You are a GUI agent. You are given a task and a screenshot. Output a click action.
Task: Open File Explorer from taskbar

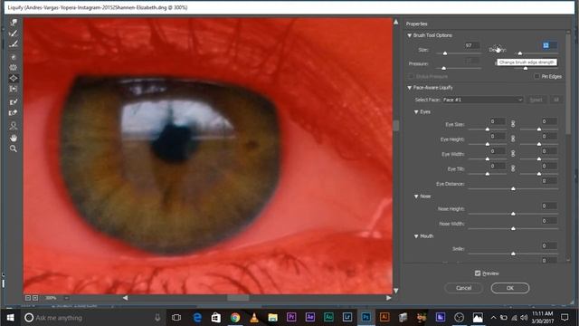point(272,318)
